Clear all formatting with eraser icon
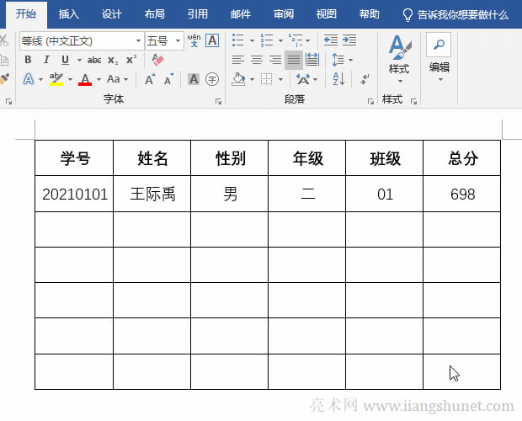 tap(157, 60)
